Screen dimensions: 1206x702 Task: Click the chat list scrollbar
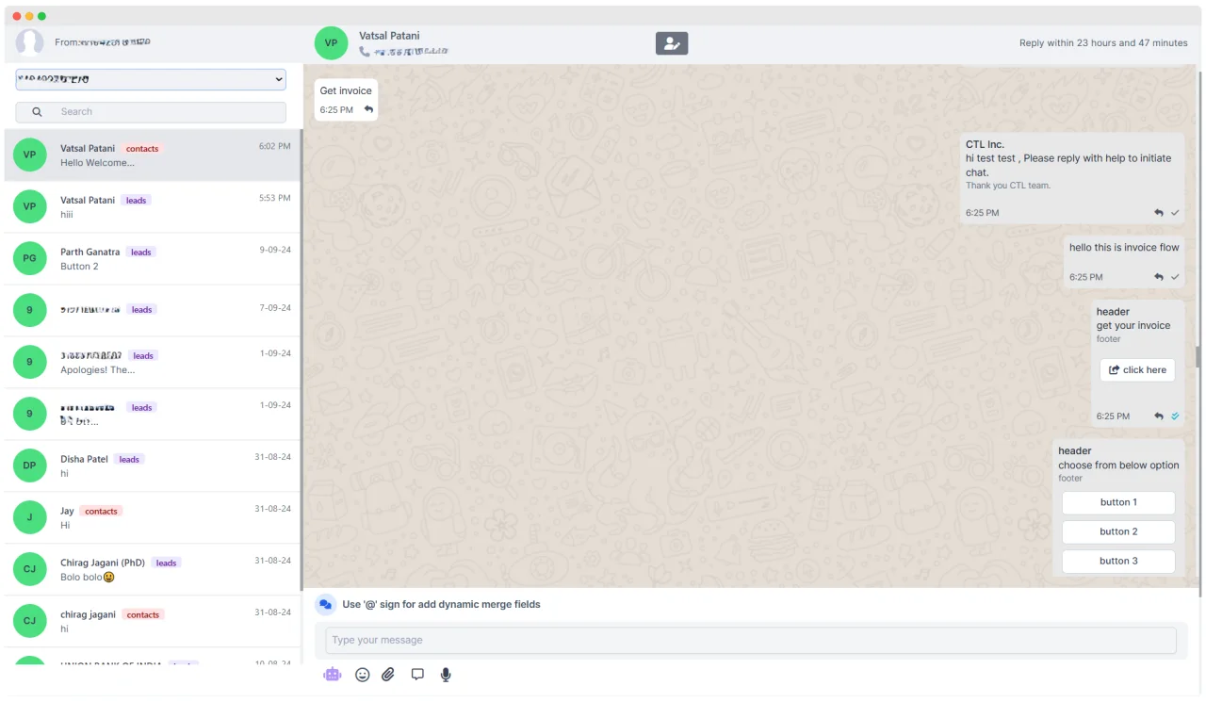(x=301, y=358)
